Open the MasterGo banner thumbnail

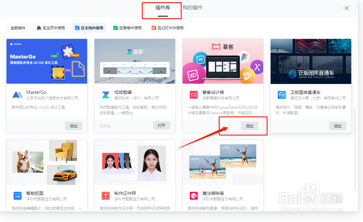[x=47, y=61]
